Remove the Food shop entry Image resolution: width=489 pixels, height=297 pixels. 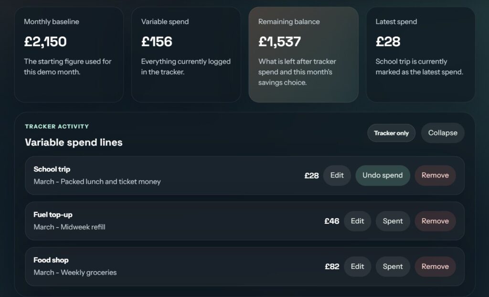pyautogui.click(x=435, y=266)
